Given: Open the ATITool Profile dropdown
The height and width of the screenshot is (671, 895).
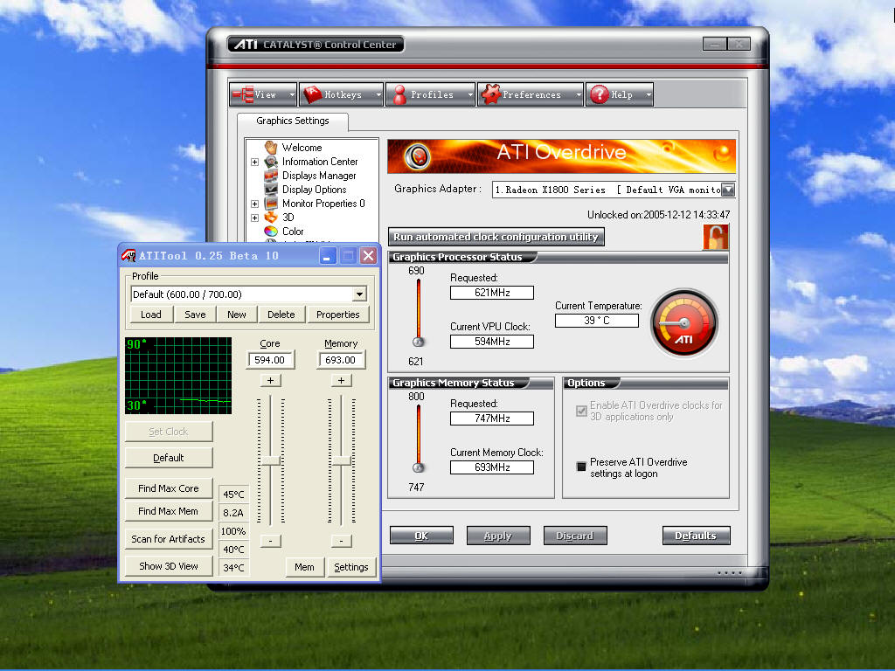Looking at the screenshot, I should (x=359, y=294).
